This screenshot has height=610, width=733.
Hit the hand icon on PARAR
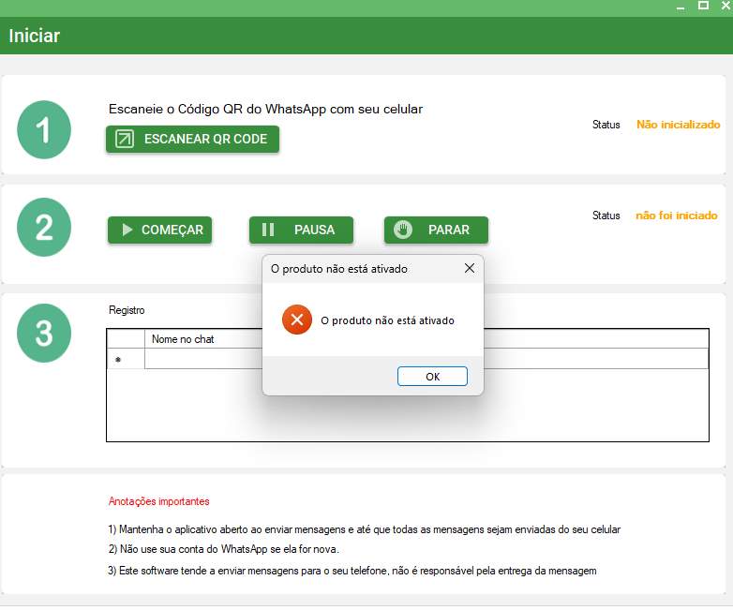(x=403, y=230)
